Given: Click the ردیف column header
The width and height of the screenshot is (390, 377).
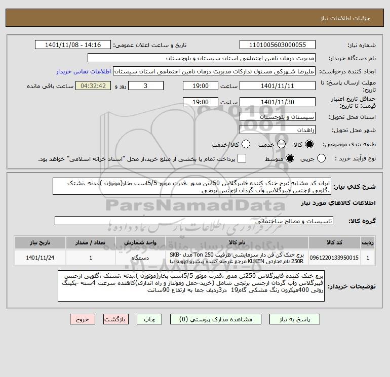Looking at the screenshot, I should (368, 242).
